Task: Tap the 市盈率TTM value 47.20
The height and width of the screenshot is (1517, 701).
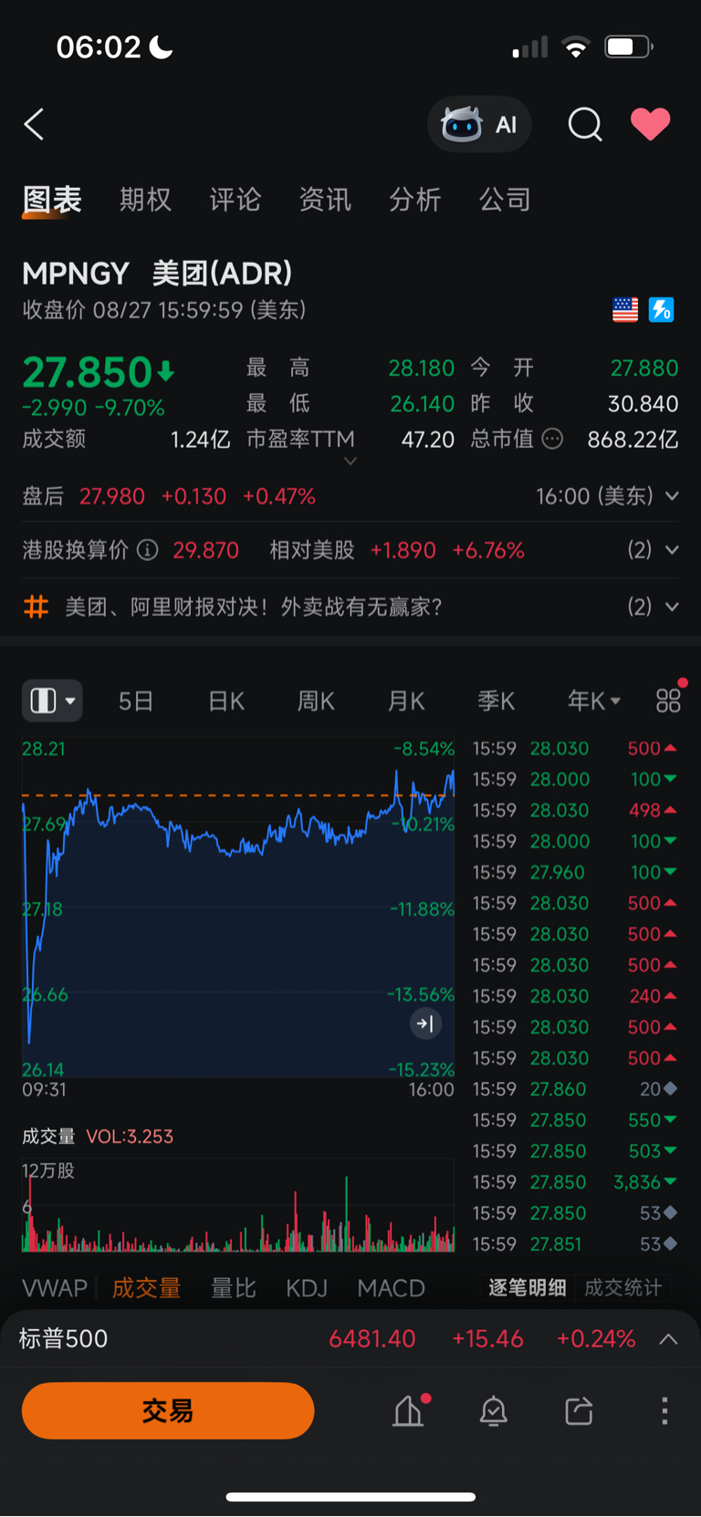Action: [x=428, y=440]
